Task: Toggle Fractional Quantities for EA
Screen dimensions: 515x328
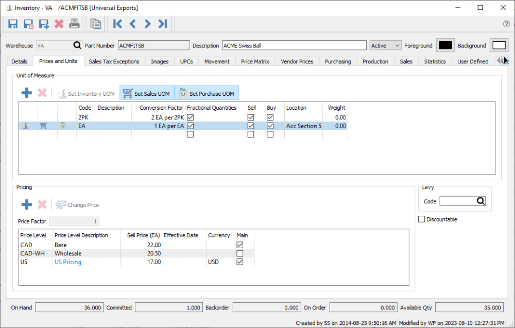Action: point(190,126)
